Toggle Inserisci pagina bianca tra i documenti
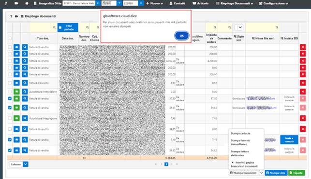This screenshot has height=179, width=311. click(x=244, y=165)
